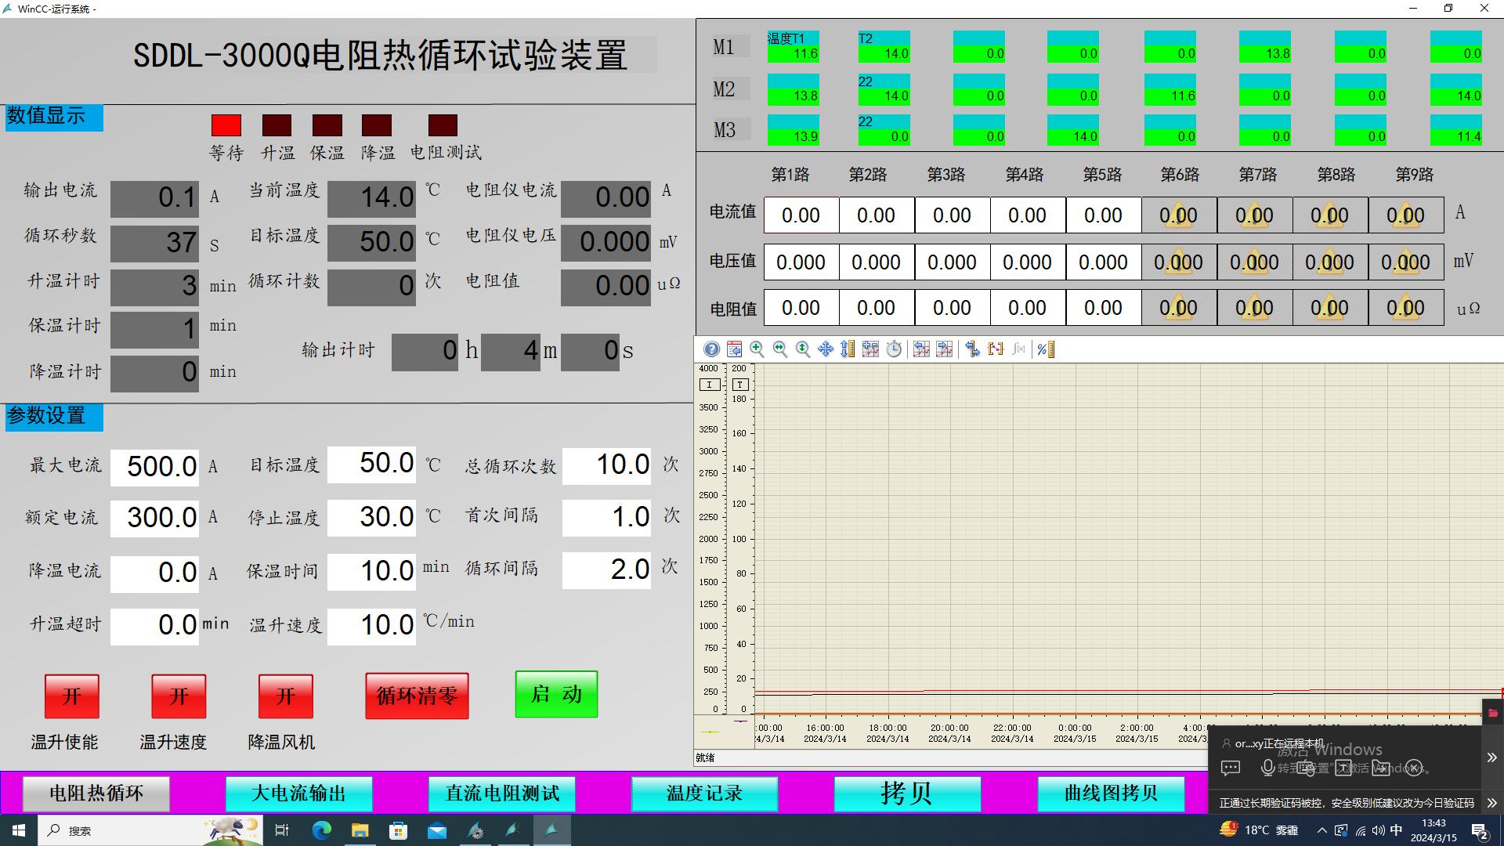Select the move trend area arrows tool
Viewport: 1504px width, 846px height.
pyautogui.click(x=826, y=349)
